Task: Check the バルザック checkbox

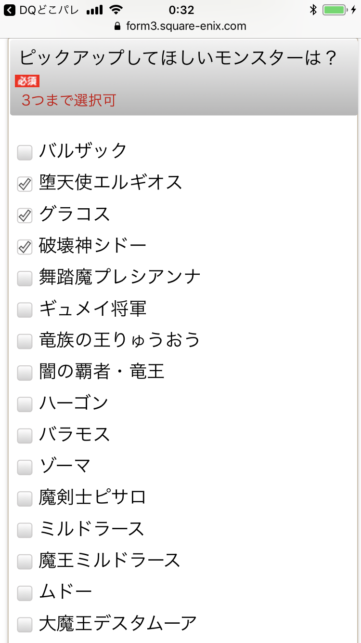Action: pyautogui.click(x=25, y=153)
